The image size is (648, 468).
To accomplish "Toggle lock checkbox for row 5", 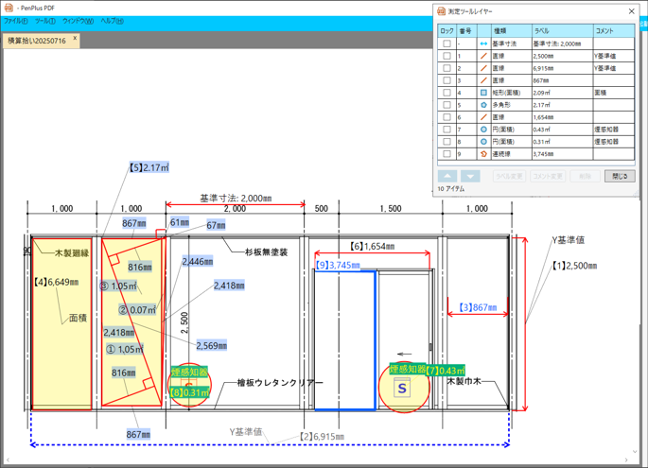I will (447, 105).
